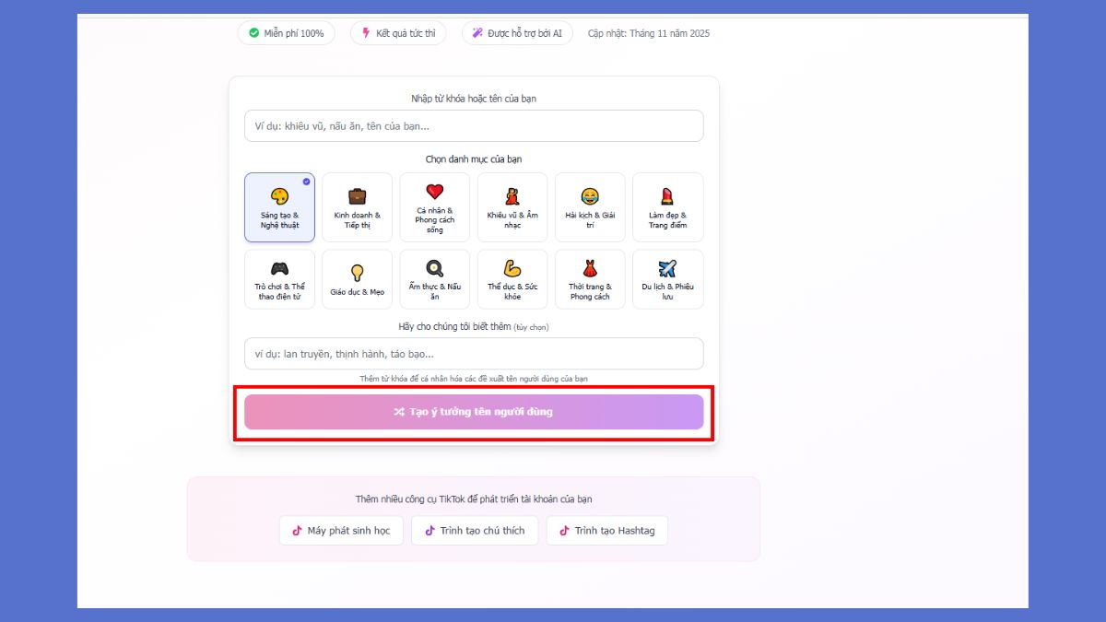
Task: Click the TikTok icon on Trình tạo chú thích
Action: tap(429, 531)
